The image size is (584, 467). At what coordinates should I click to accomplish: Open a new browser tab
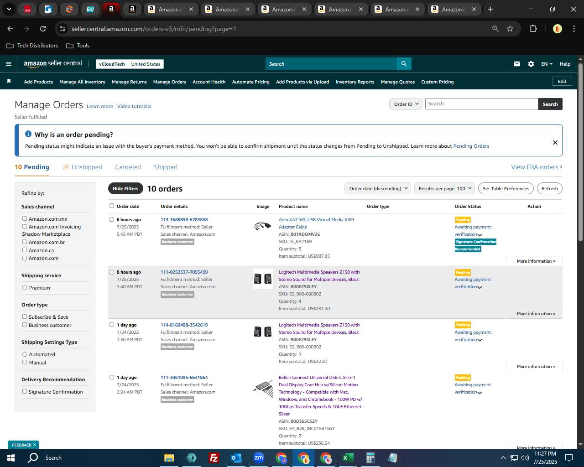[x=490, y=9]
